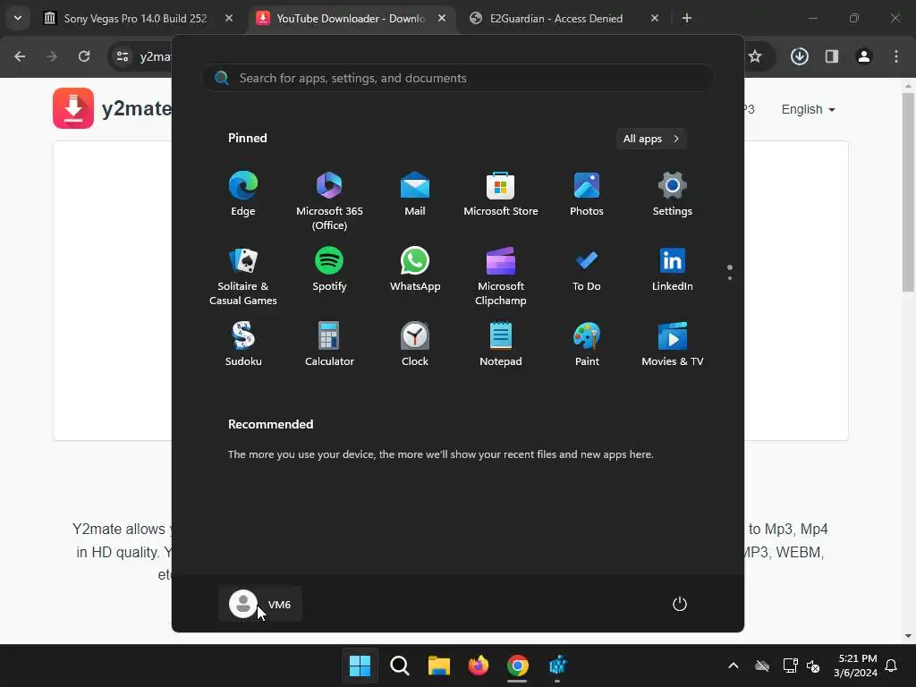This screenshot has height=687, width=916.
Task: Open the Paint app
Action: (587, 344)
